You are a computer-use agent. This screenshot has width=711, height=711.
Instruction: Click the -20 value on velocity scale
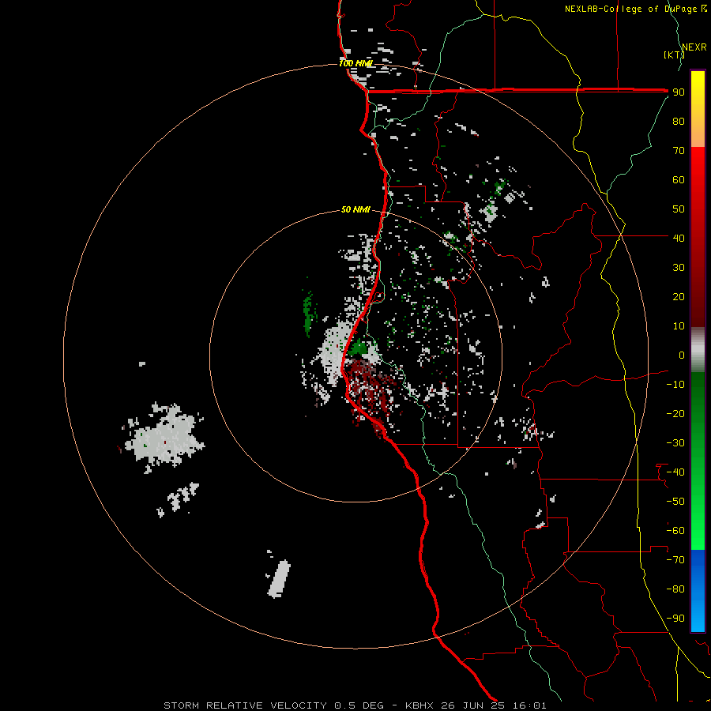tap(675, 413)
